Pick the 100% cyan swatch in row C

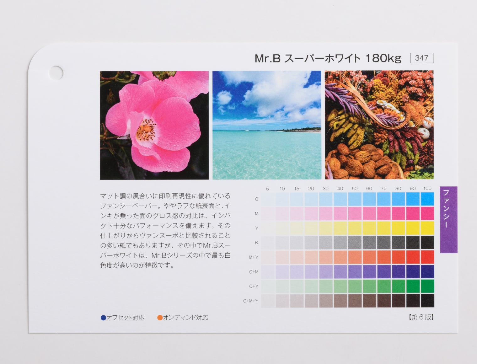pos(427,199)
